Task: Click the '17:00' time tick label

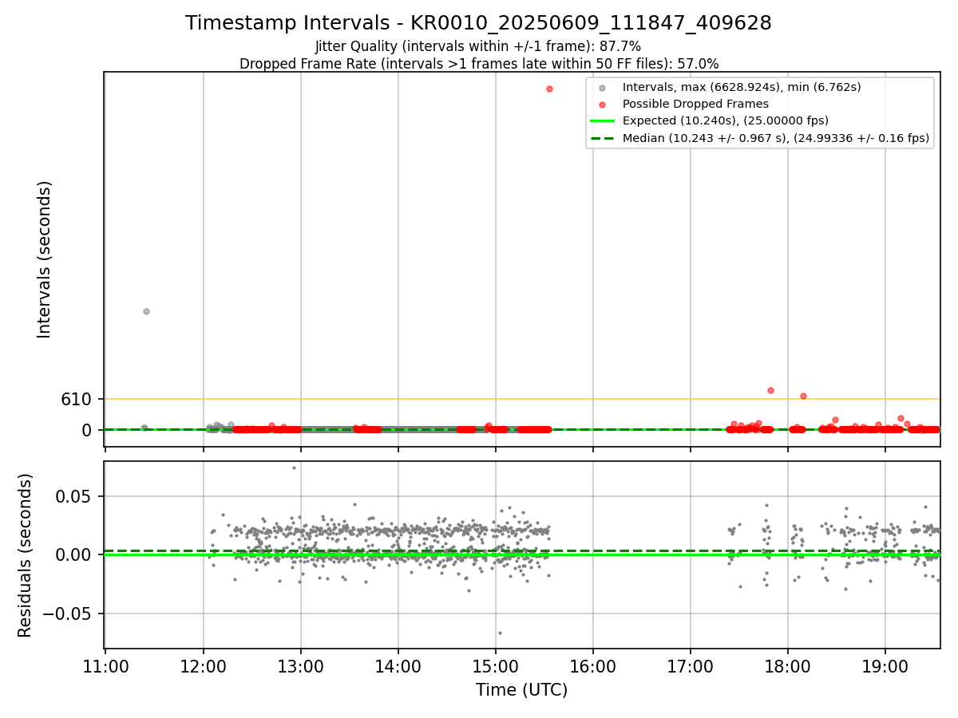Action: [x=691, y=666]
